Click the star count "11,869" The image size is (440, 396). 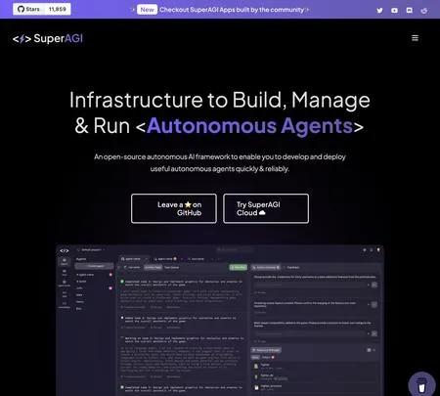(58, 9)
